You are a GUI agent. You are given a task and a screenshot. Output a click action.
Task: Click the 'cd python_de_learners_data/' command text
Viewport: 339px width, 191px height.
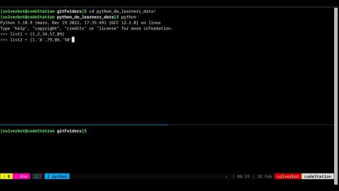122,11
